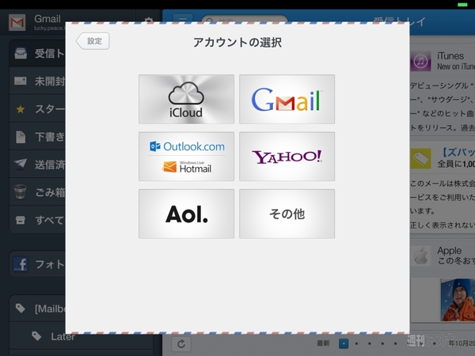Screen dimensions: 475x356
Task: Open the drafts document icon
Action: pos(21,137)
